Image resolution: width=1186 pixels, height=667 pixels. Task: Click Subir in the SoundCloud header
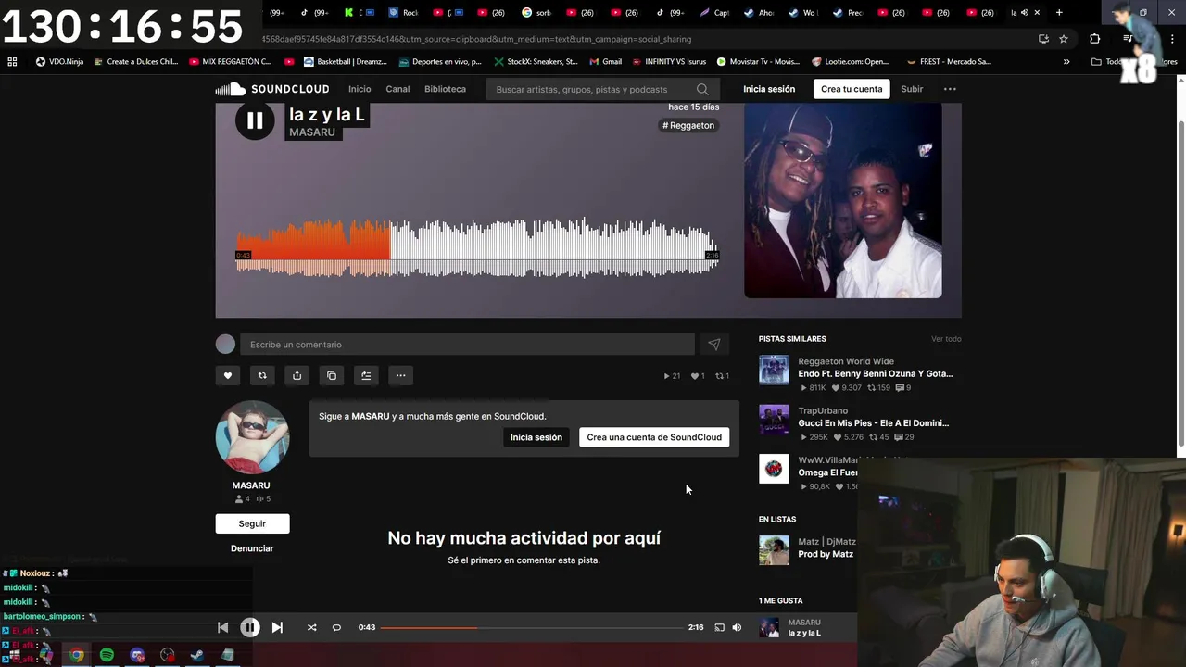912,89
